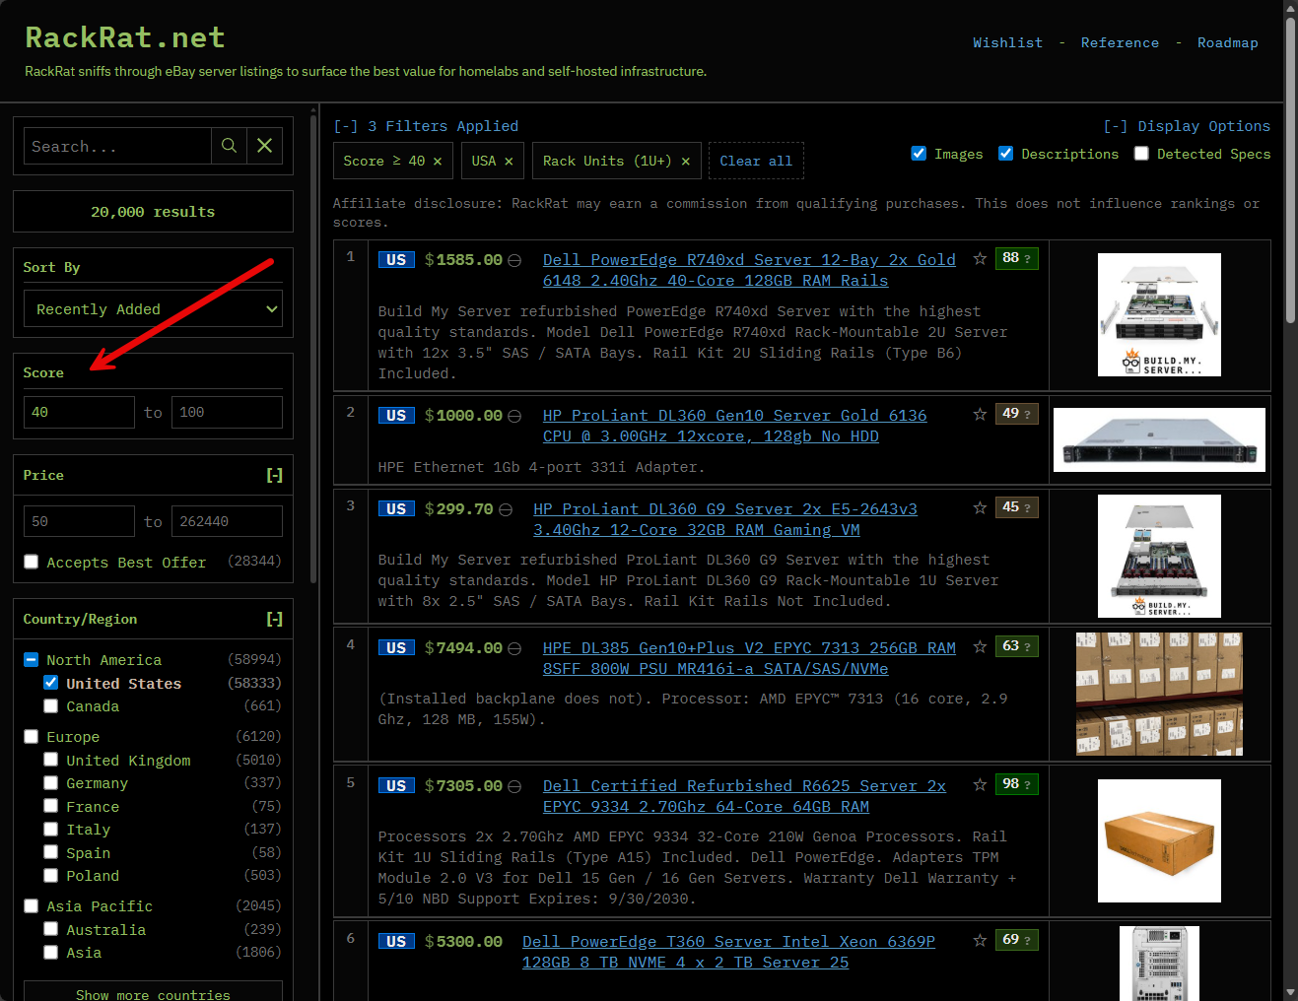Check the Canada checkbox
Viewport: 1298px width, 1001px height.
[x=51, y=705]
